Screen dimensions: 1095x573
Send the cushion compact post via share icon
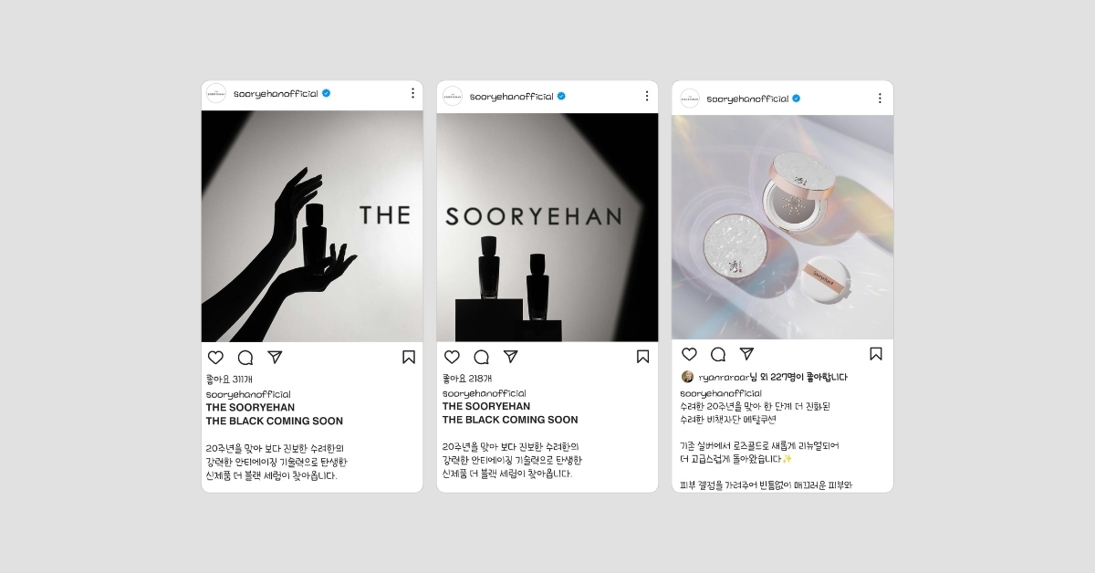[746, 354]
